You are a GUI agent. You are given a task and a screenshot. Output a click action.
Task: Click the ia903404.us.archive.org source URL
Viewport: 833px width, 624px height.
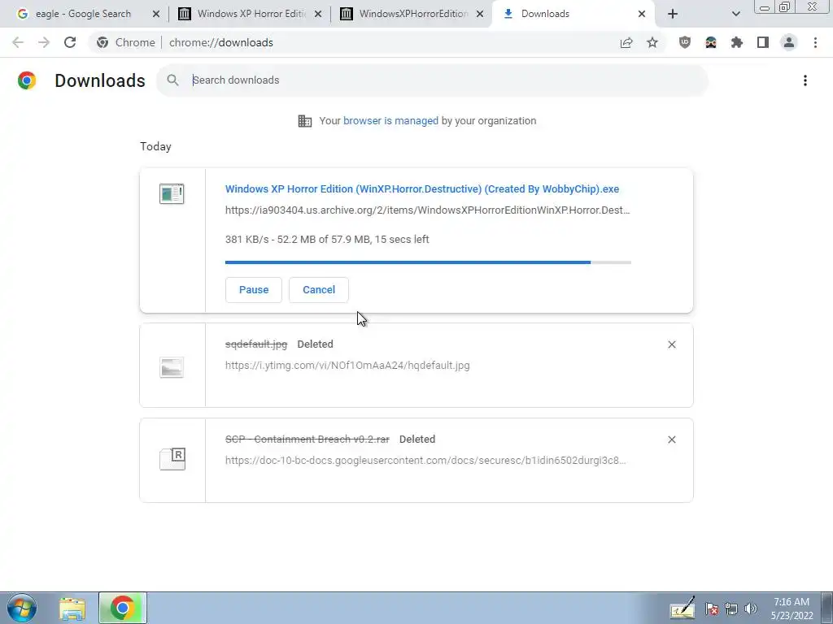pyautogui.click(x=428, y=210)
